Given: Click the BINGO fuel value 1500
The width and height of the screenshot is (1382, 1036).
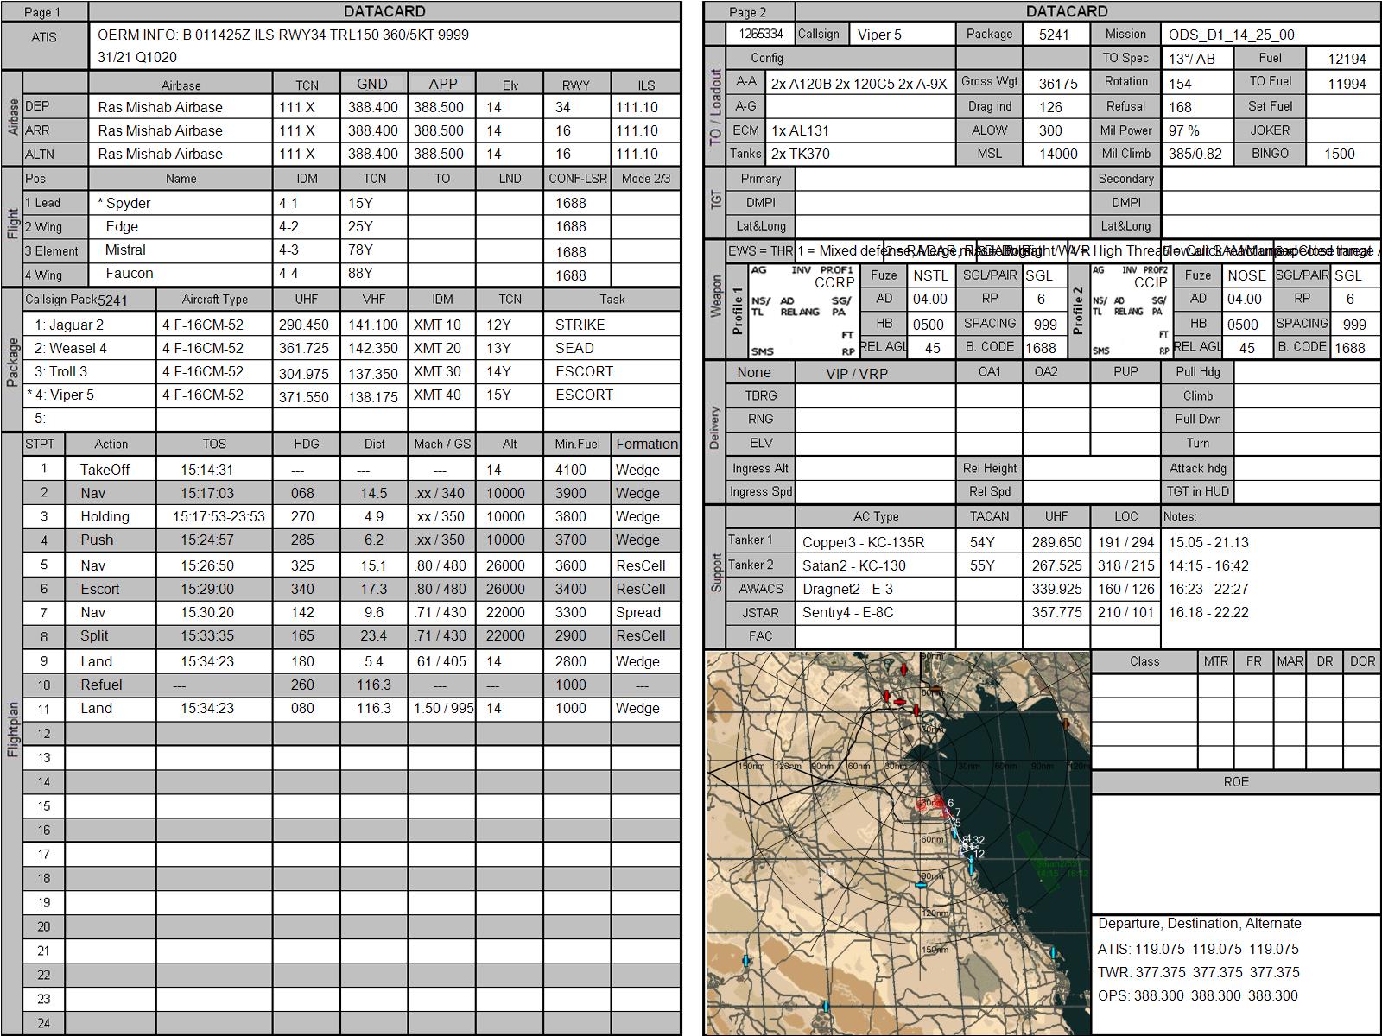Looking at the screenshot, I should click(x=1341, y=154).
